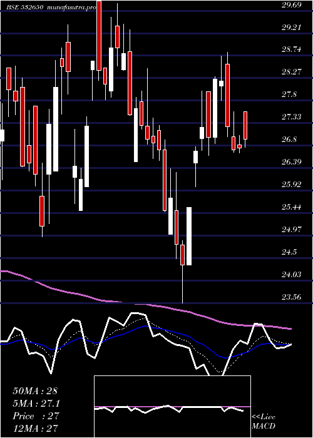Select the 29.69 price axis label
The height and width of the screenshot is (438, 313).
(292, 5)
